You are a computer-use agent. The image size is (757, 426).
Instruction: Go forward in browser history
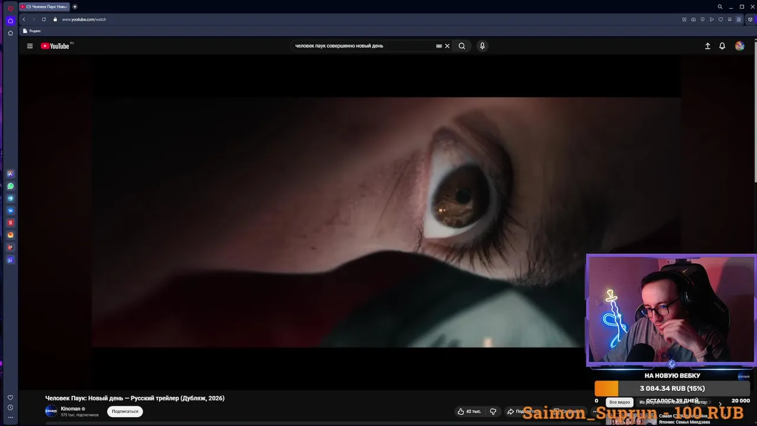click(x=34, y=20)
